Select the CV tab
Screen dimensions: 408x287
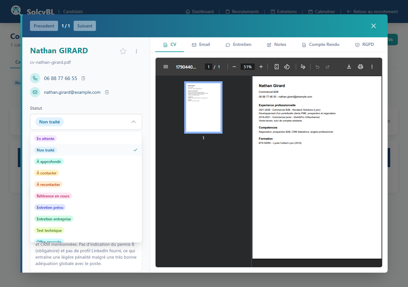[170, 45]
